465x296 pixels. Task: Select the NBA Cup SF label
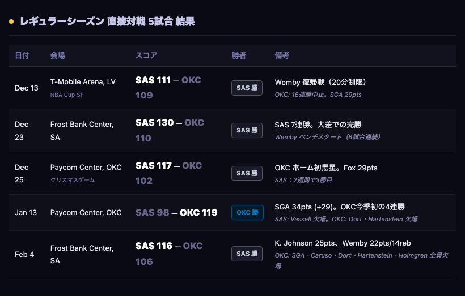pyautogui.click(x=67, y=95)
